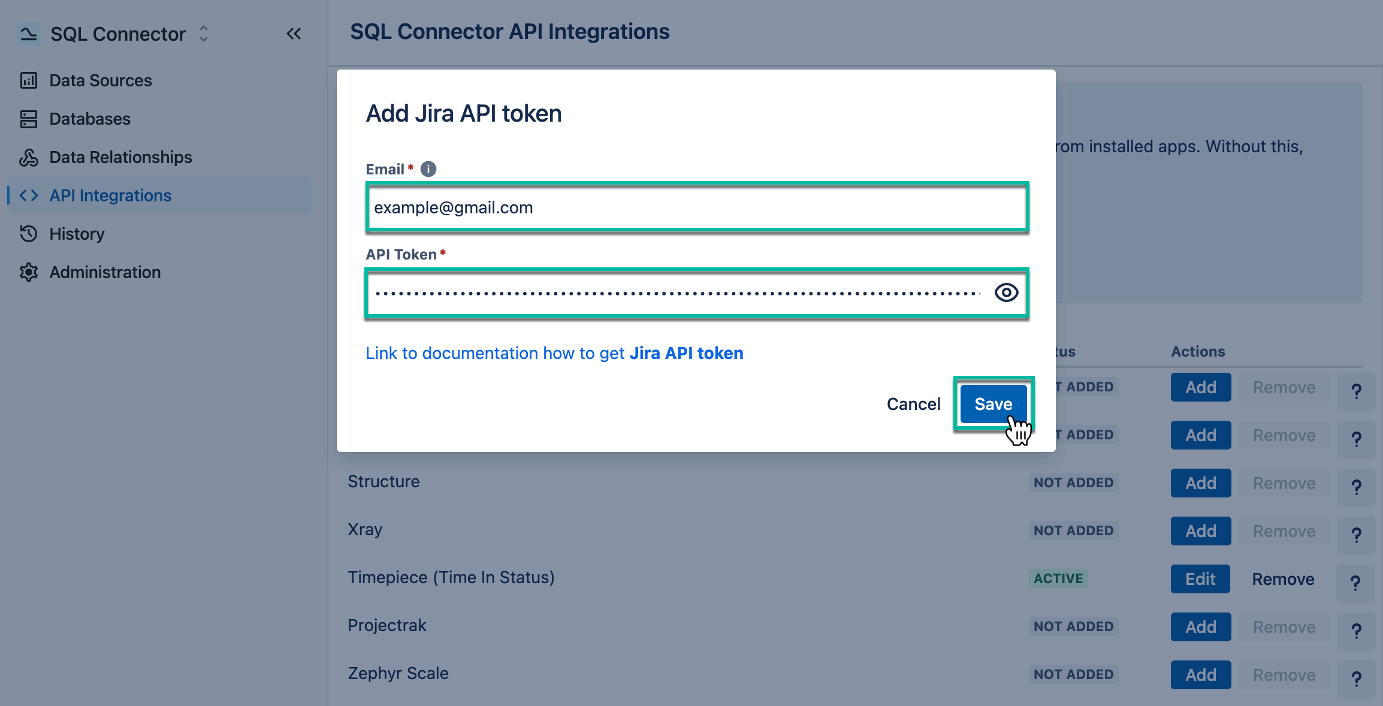Reveal the hidden API Token value
This screenshot has width=1383, height=706.
coord(1006,292)
